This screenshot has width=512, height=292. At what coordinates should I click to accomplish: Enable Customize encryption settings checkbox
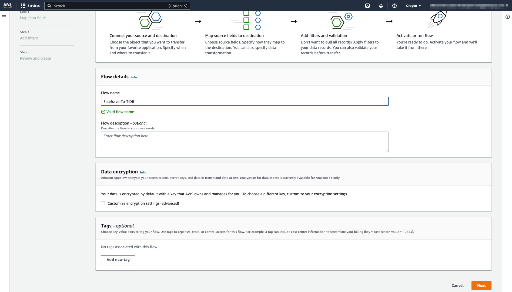(103, 203)
